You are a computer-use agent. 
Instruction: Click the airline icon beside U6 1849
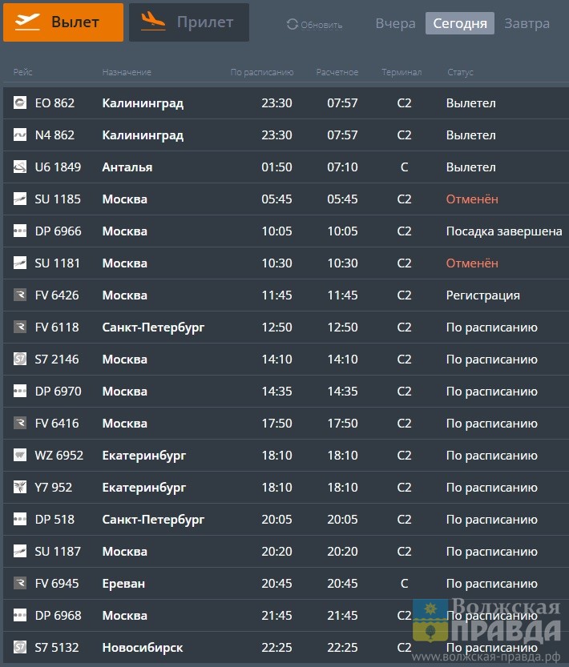(20, 167)
